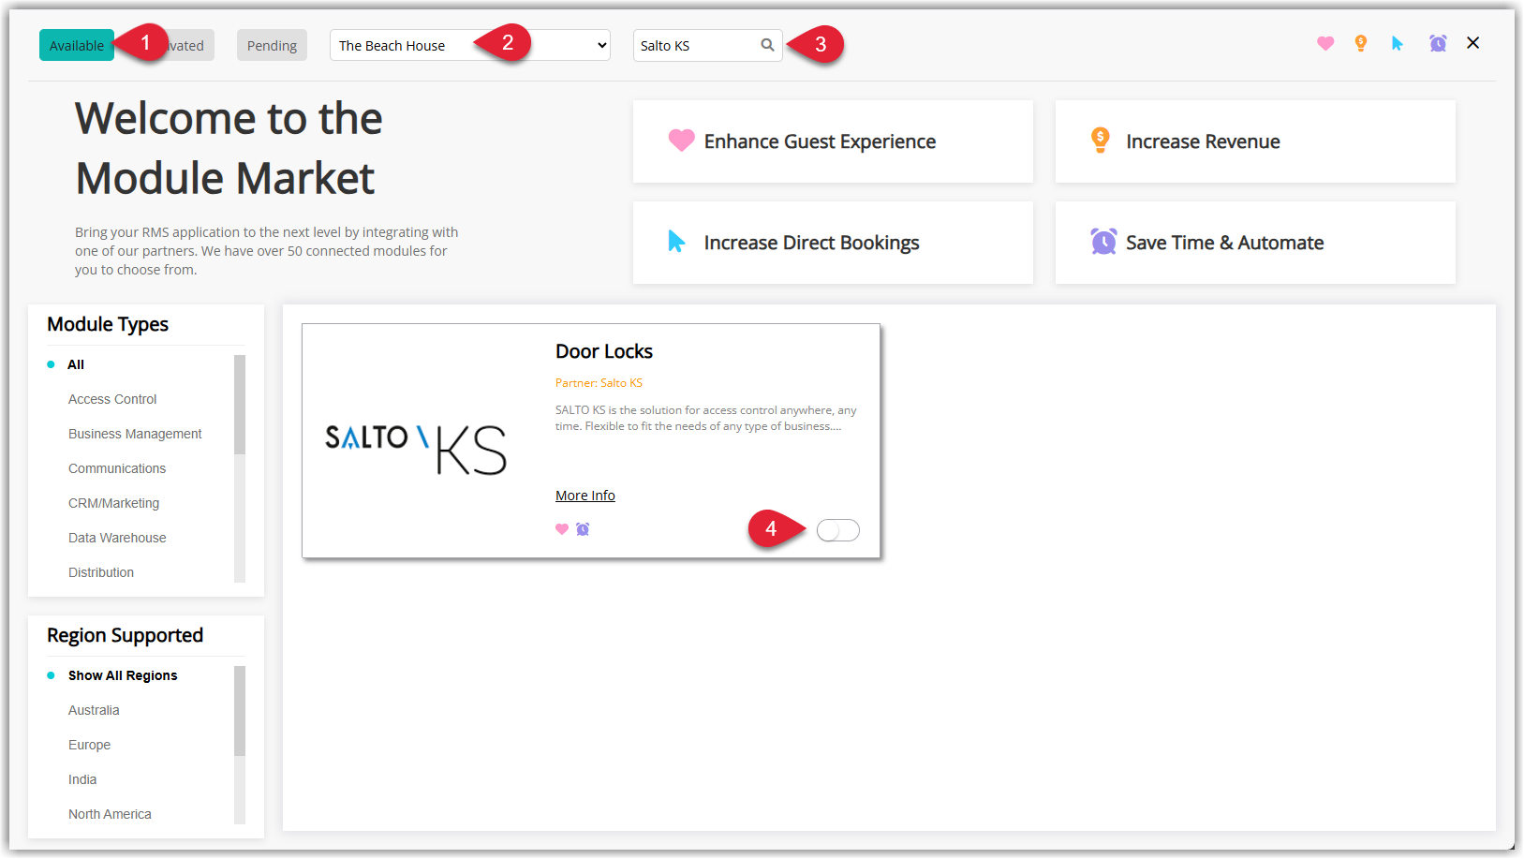This screenshot has height=859, width=1524.
Task: Filter by Business Management module type
Action: [x=135, y=434]
